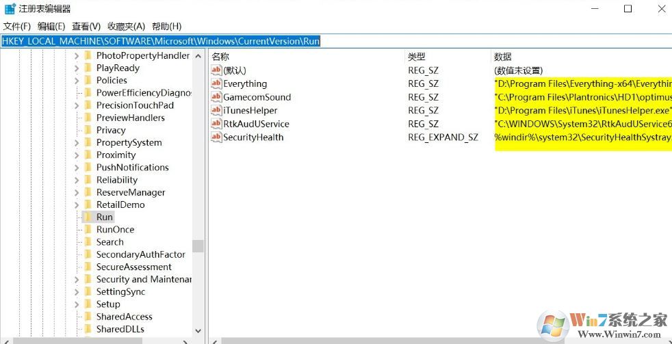Select the Privacy folder icon
Viewport: 672px width, 344px height.
pyautogui.click(x=88, y=130)
